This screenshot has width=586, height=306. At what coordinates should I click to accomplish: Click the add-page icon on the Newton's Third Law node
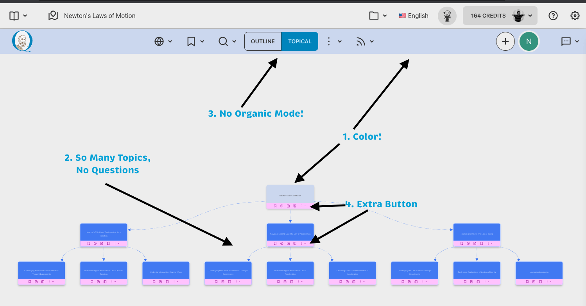click(102, 244)
